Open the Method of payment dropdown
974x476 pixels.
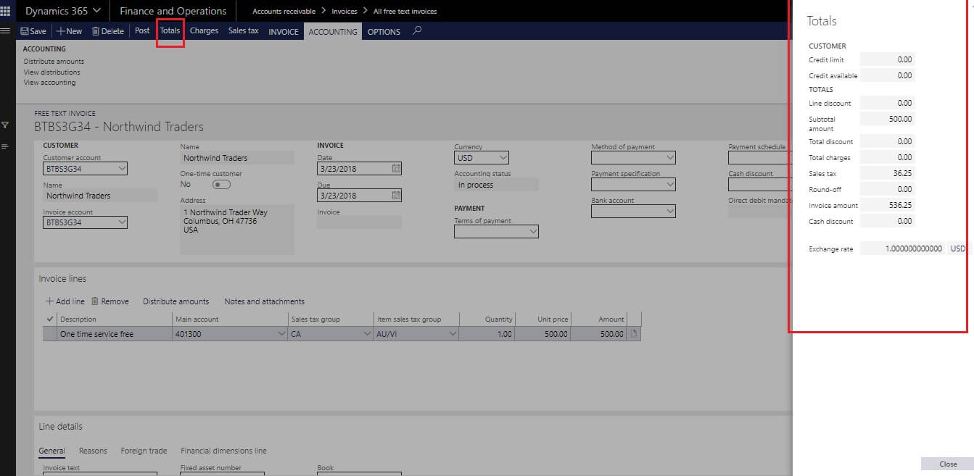669,157
